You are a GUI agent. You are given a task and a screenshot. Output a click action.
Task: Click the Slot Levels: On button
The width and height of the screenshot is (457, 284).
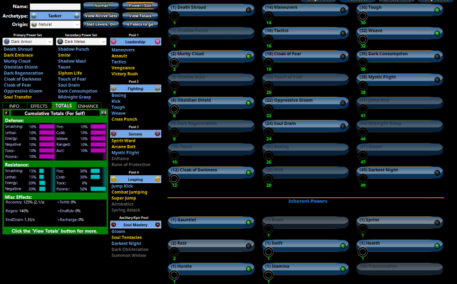coord(101,24)
